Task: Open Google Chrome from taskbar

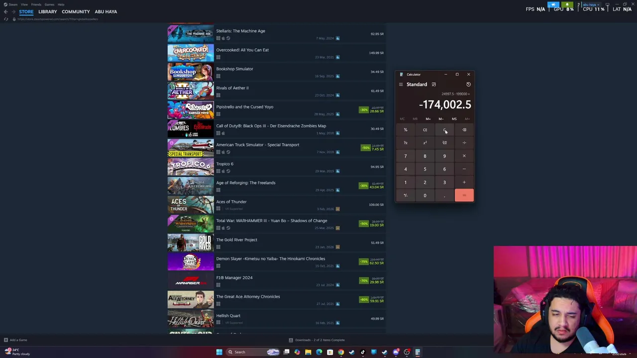Action: point(341,352)
